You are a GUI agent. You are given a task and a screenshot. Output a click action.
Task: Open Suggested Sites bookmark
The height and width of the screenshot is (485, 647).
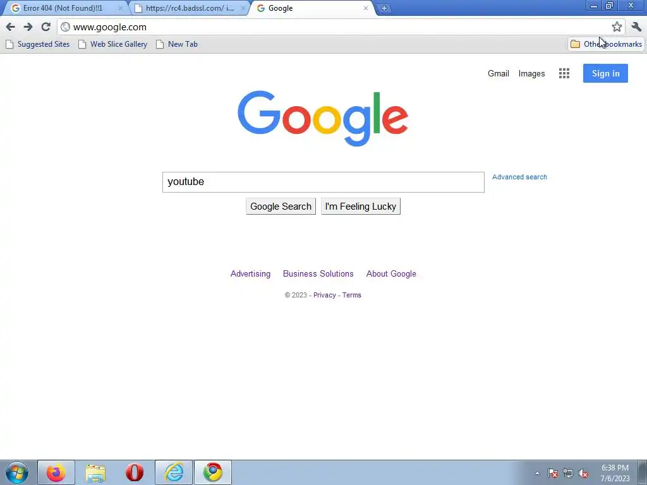pos(38,44)
